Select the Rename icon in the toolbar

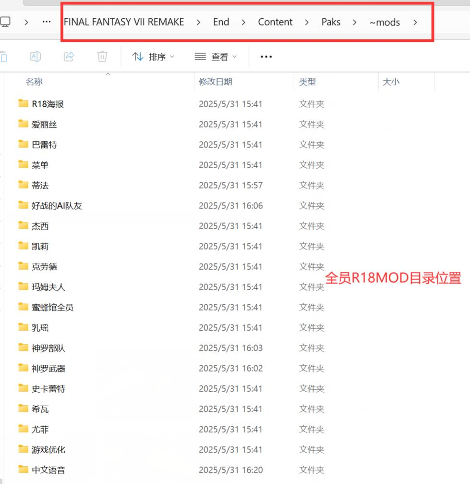point(36,56)
